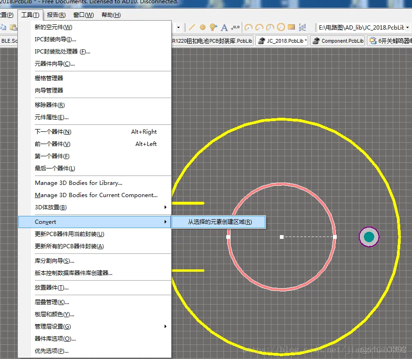
Task: Open 器件库选项(O)... menu item
Action: pos(95,338)
